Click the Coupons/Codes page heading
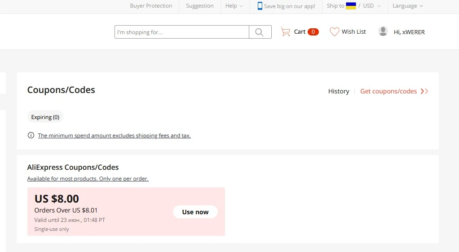Screen dimensions: 459x252 pyautogui.click(x=61, y=90)
